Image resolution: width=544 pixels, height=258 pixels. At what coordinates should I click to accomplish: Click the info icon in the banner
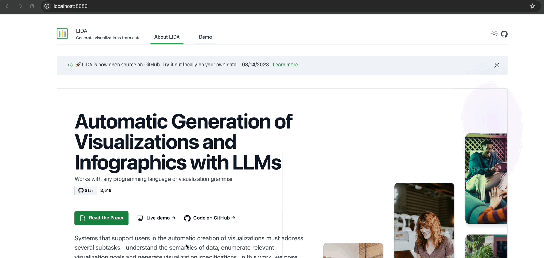click(x=70, y=65)
